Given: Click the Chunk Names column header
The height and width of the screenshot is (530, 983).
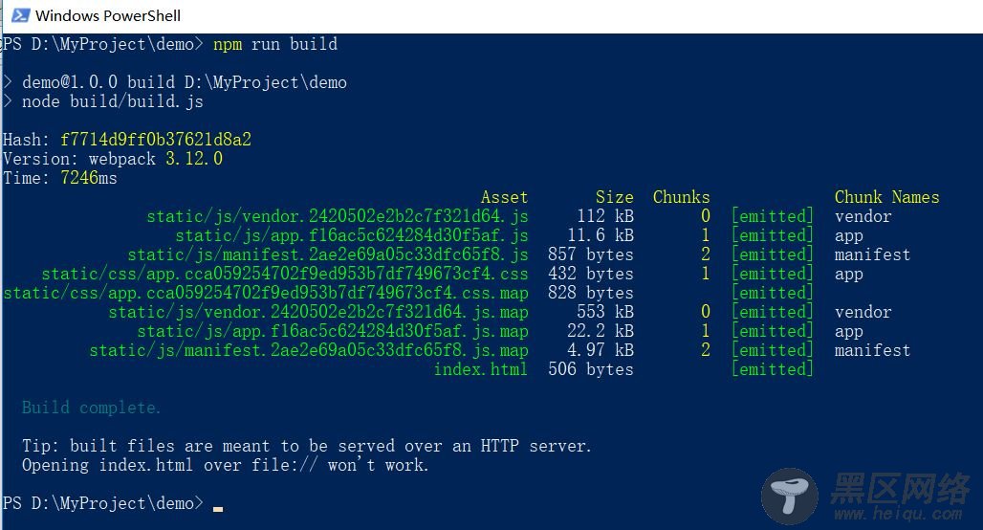Looking at the screenshot, I should 886,197.
